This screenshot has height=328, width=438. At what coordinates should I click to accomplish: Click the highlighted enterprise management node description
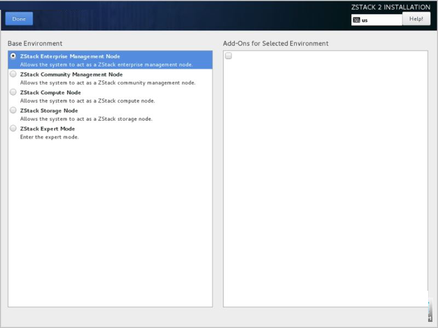pos(106,65)
